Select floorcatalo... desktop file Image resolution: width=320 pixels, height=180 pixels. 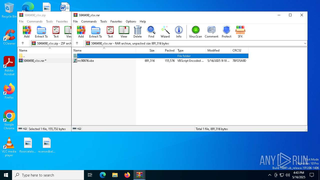pyautogui.click(x=28, y=145)
